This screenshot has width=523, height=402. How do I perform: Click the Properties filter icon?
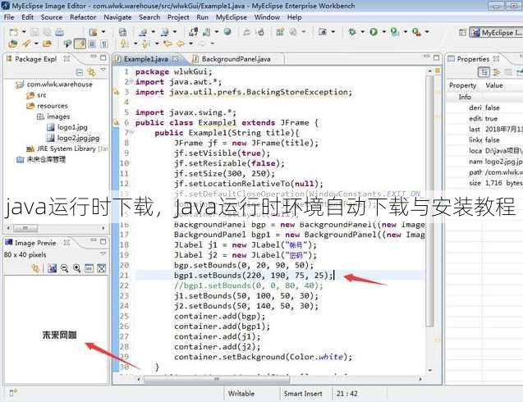click(496, 72)
